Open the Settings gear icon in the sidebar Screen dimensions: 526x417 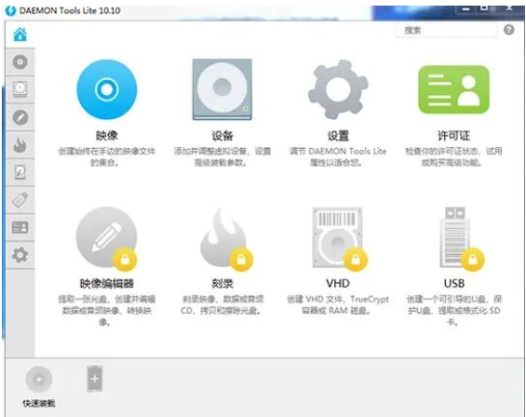20,255
